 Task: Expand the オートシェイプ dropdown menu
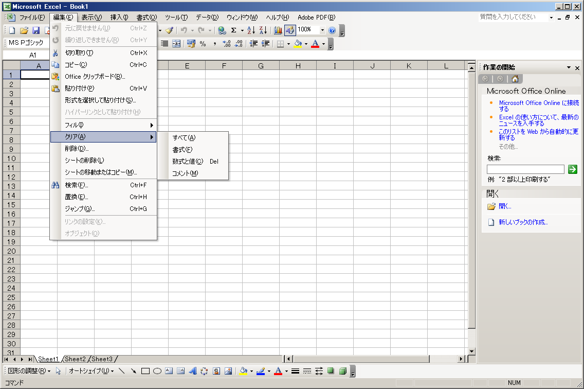click(91, 371)
